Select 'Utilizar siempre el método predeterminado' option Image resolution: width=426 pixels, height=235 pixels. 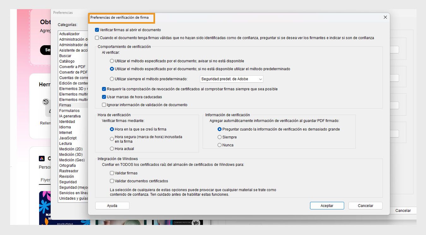click(112, 79)
